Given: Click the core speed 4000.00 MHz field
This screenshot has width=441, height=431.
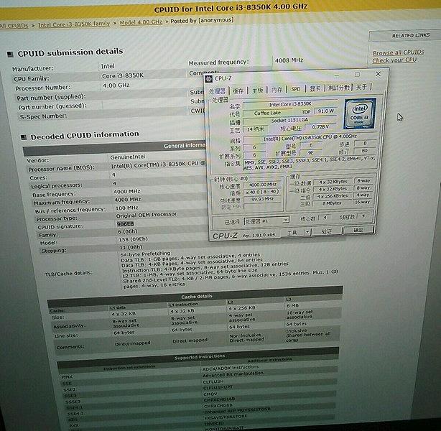Looking at the screenshot, I should [262, 185].
